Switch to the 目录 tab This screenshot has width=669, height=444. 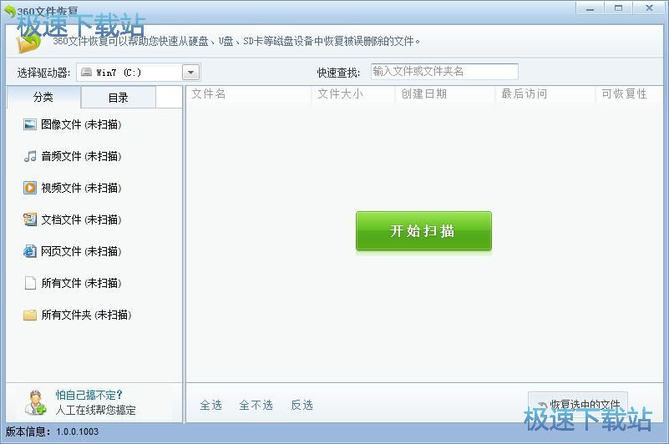(119, 98)
